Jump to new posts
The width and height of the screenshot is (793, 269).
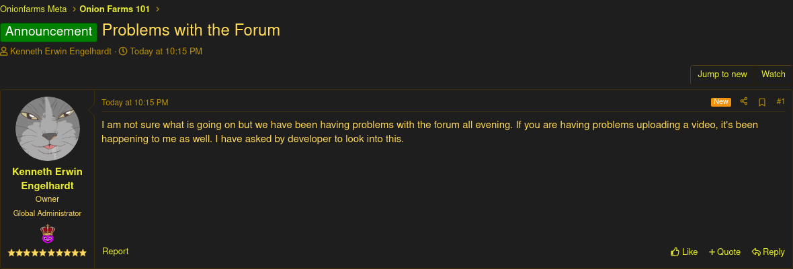click(722, 74)
